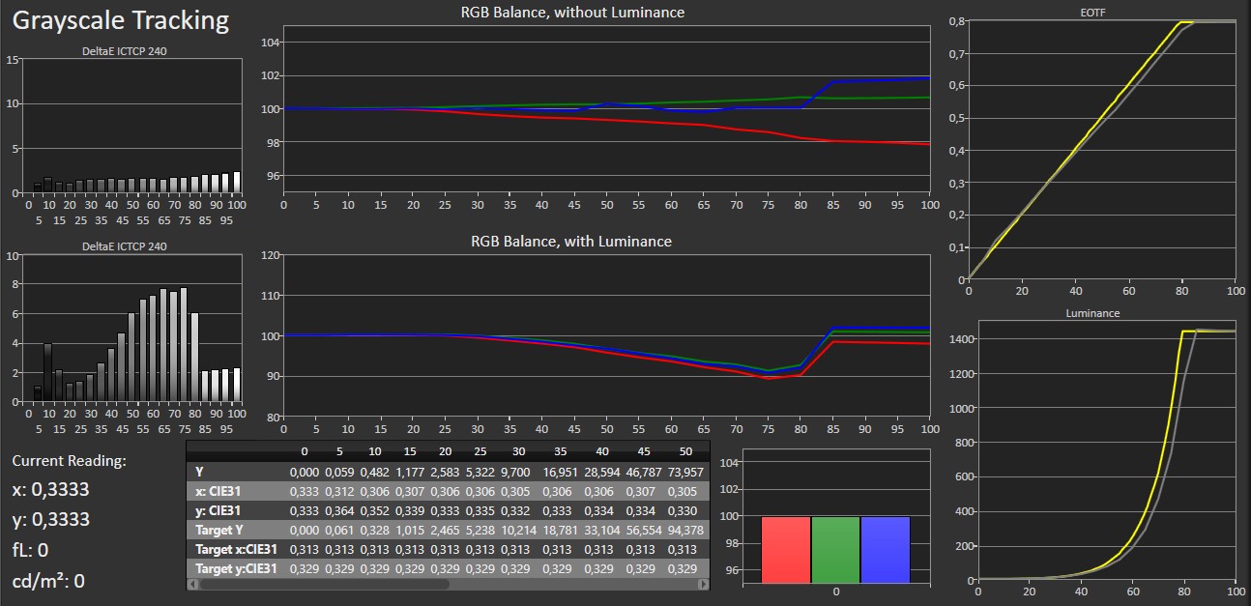Image resolution: width=1251 pixels, height=606 pixels.
Task: Click the 'Current Reading:' label
Action: pos(69,461)
